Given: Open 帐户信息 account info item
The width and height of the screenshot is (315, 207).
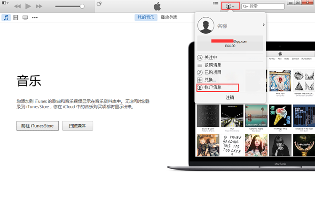Looking at the screenshot, I should [218, 88].
